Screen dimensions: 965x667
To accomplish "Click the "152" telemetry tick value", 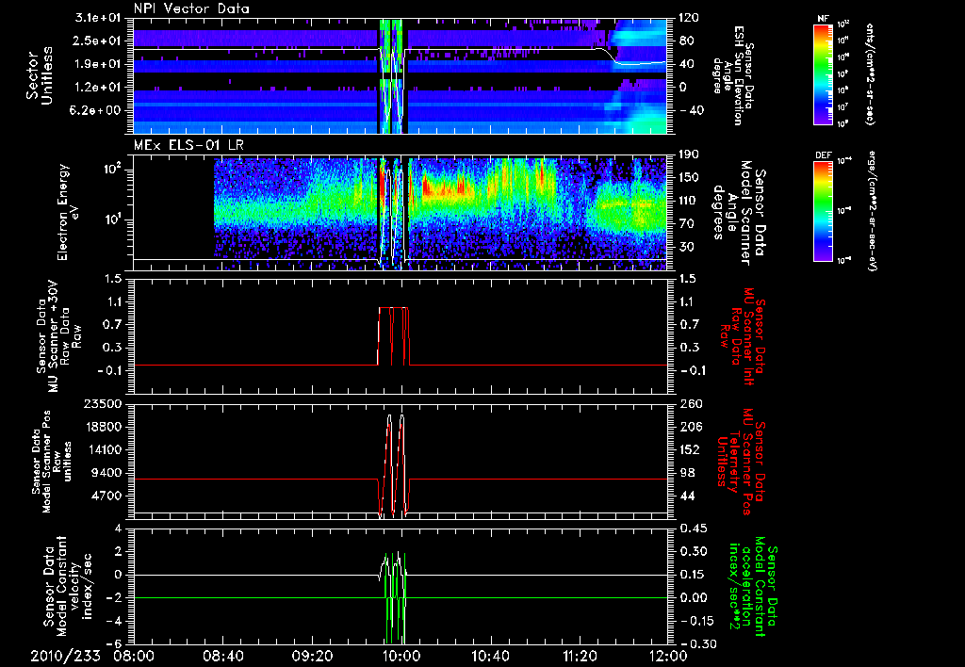I will click(689, 449).
